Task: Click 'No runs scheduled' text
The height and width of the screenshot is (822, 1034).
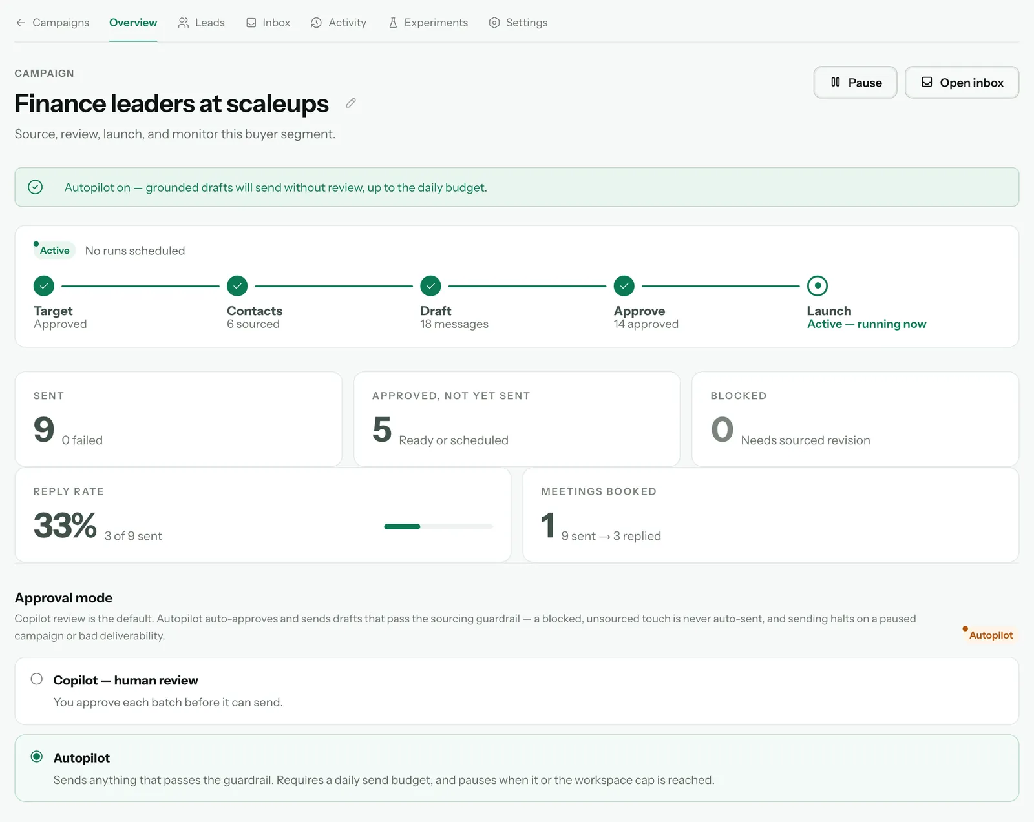Action: [135, 251]
